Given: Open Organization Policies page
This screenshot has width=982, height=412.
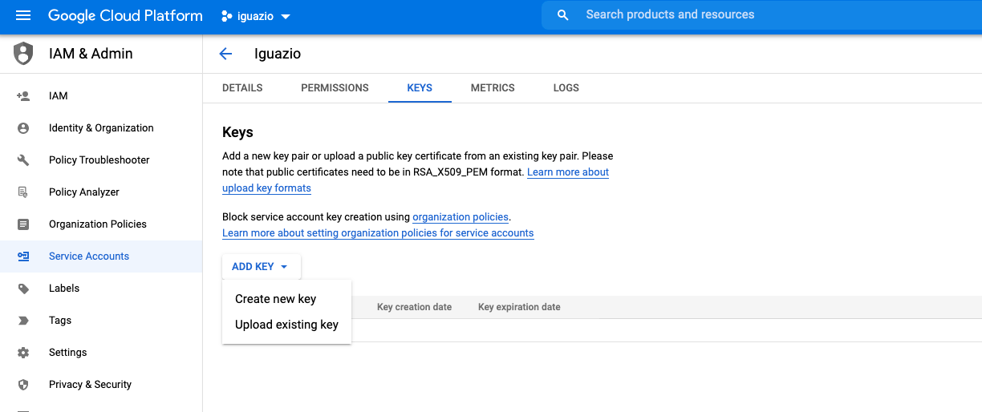Looking at the screenshot, I should (x=101, y=224).
